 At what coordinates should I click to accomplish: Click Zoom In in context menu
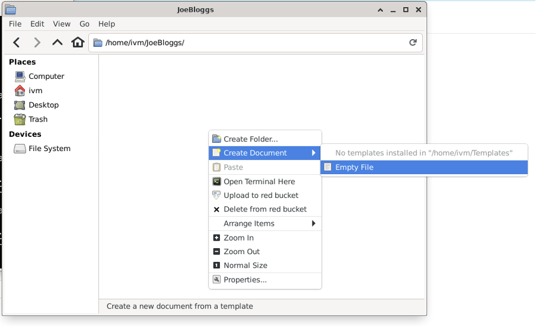(x=238, y=238)
